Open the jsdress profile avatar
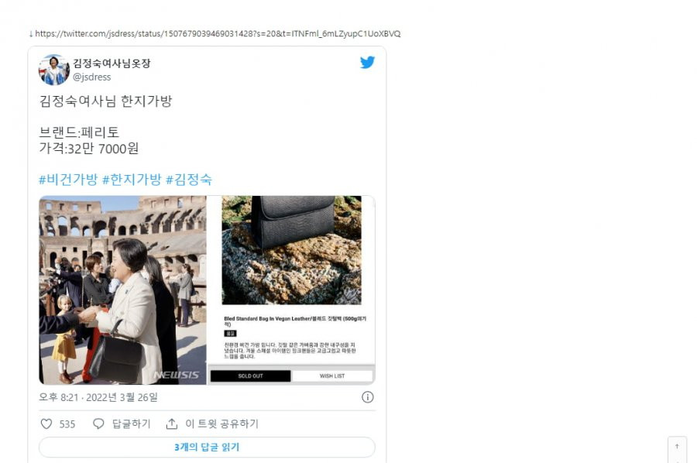 pyautogui.click(x=53, y=70)
